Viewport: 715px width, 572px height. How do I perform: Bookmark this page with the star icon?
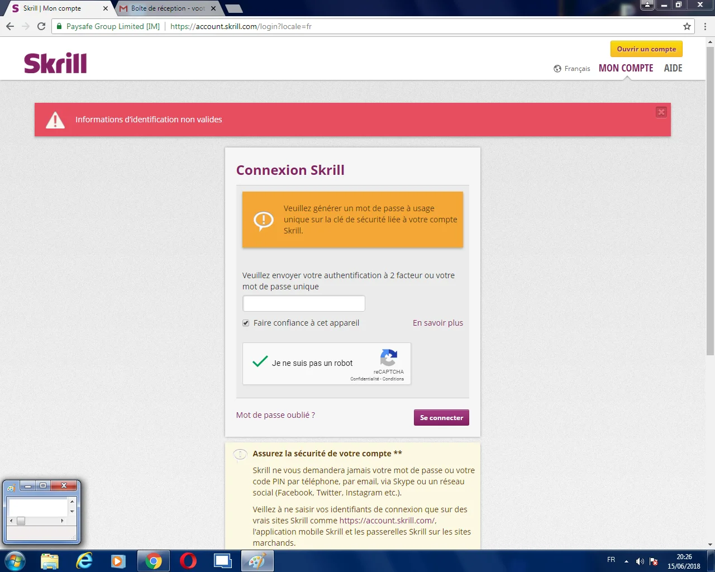(687, 26)
